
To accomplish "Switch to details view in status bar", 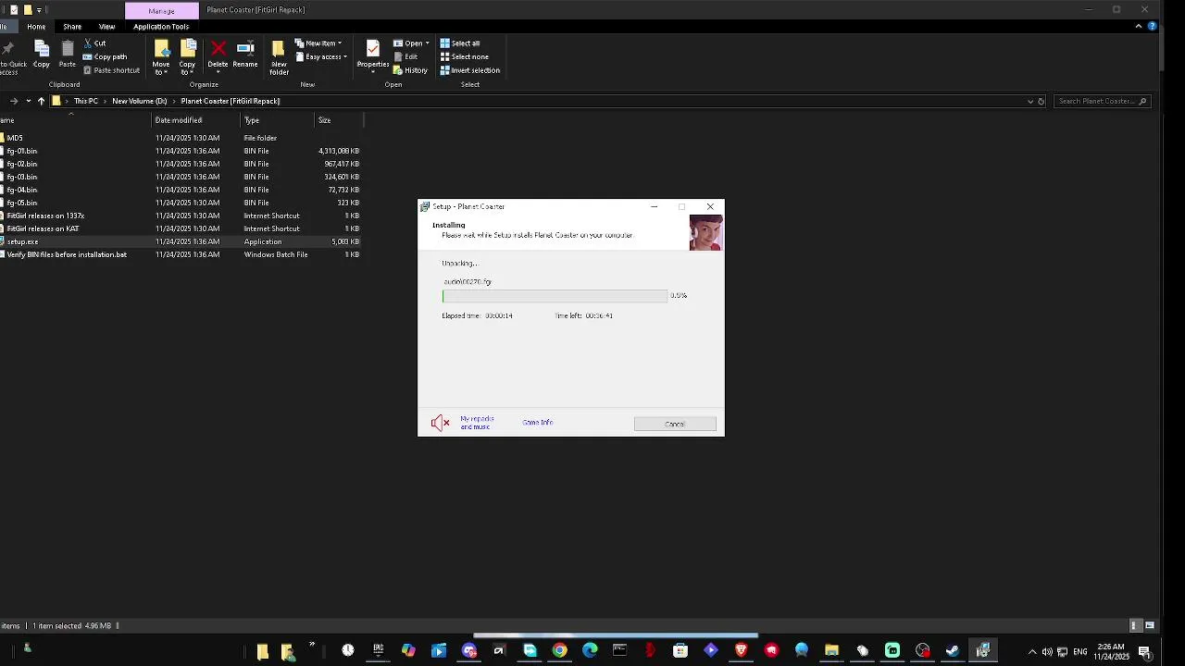I will pyautogui.click(x=1135, y=626).
